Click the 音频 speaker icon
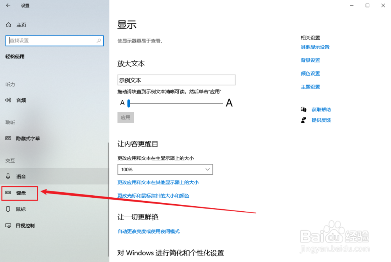Screen dimensions: 391x262 9,100
